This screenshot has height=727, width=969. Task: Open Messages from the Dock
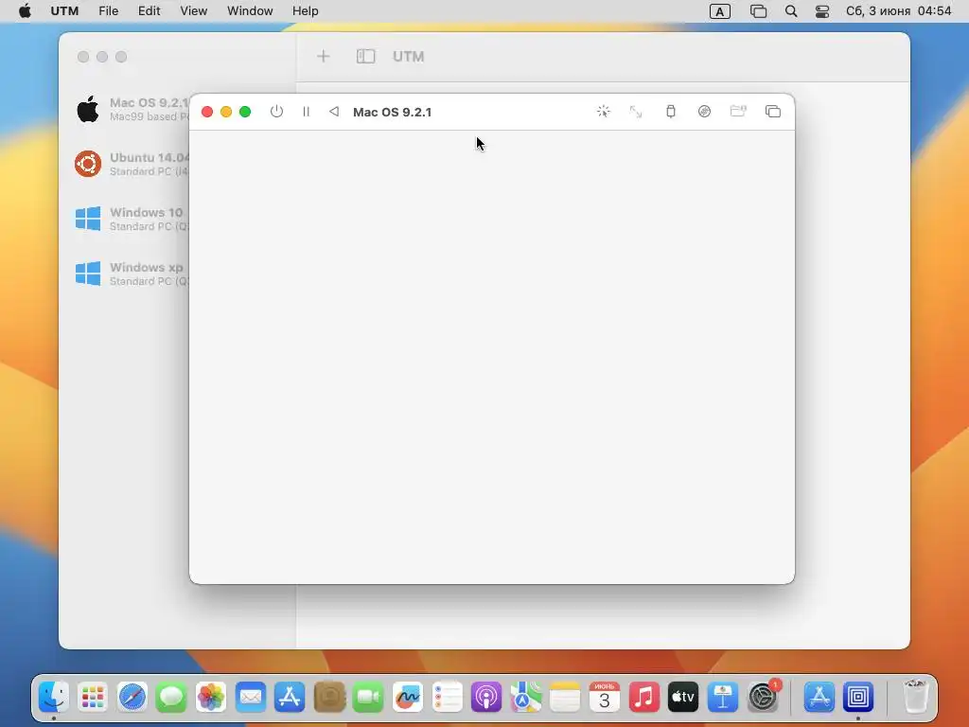[171, 698]
